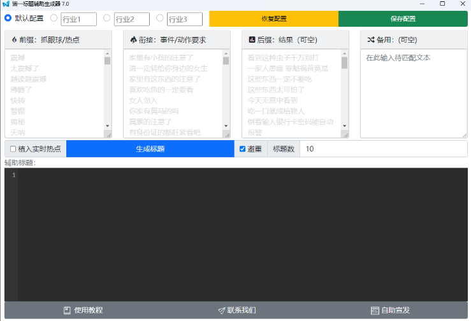Click the fire icon beside 衔接 header
Screen dimensions: 471x321
(133, 40)
